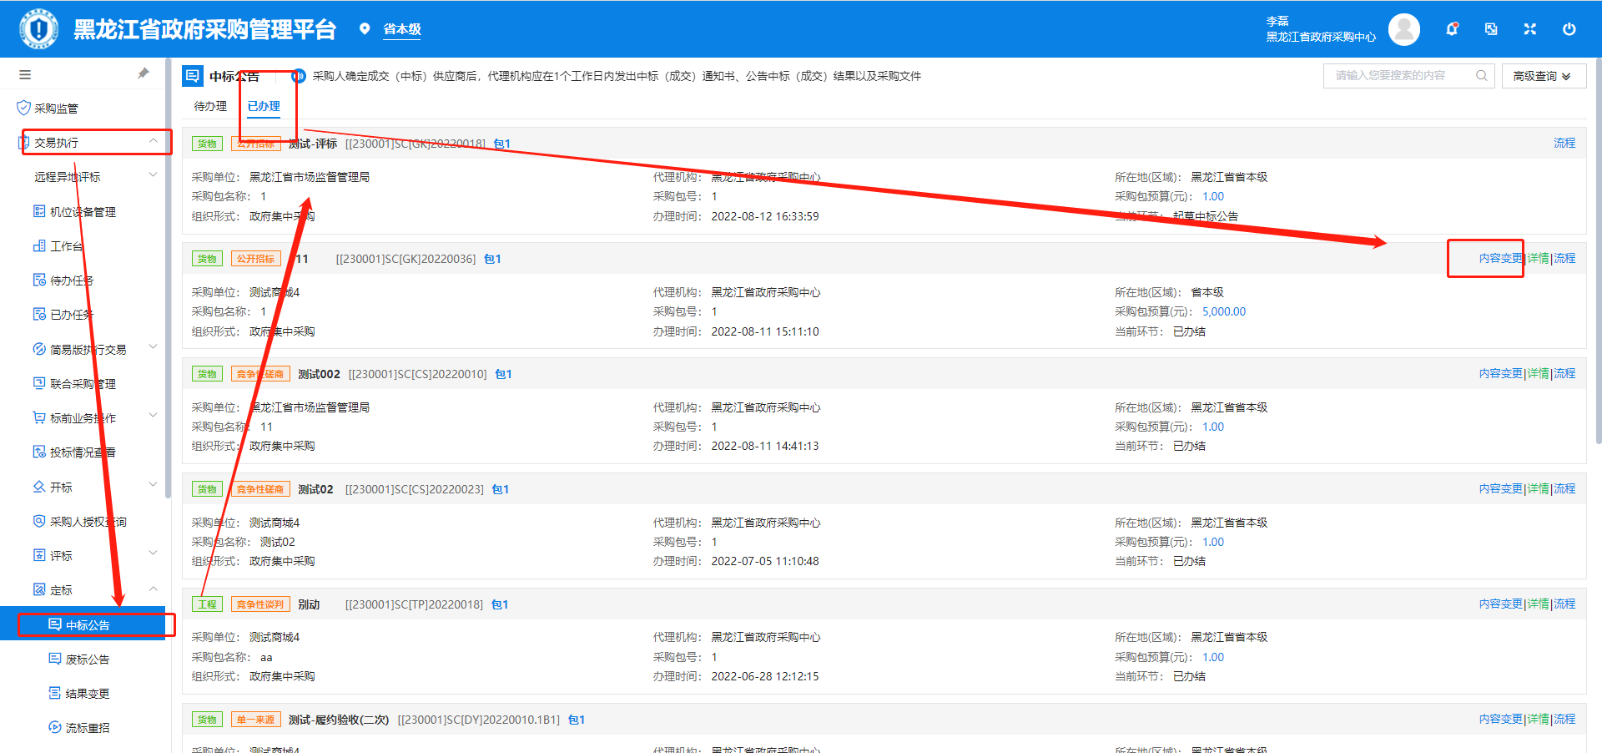Open 流程 for 测试02
Image resolution: width=1602 pixels, height=753 pixels.
point(1564,489)
